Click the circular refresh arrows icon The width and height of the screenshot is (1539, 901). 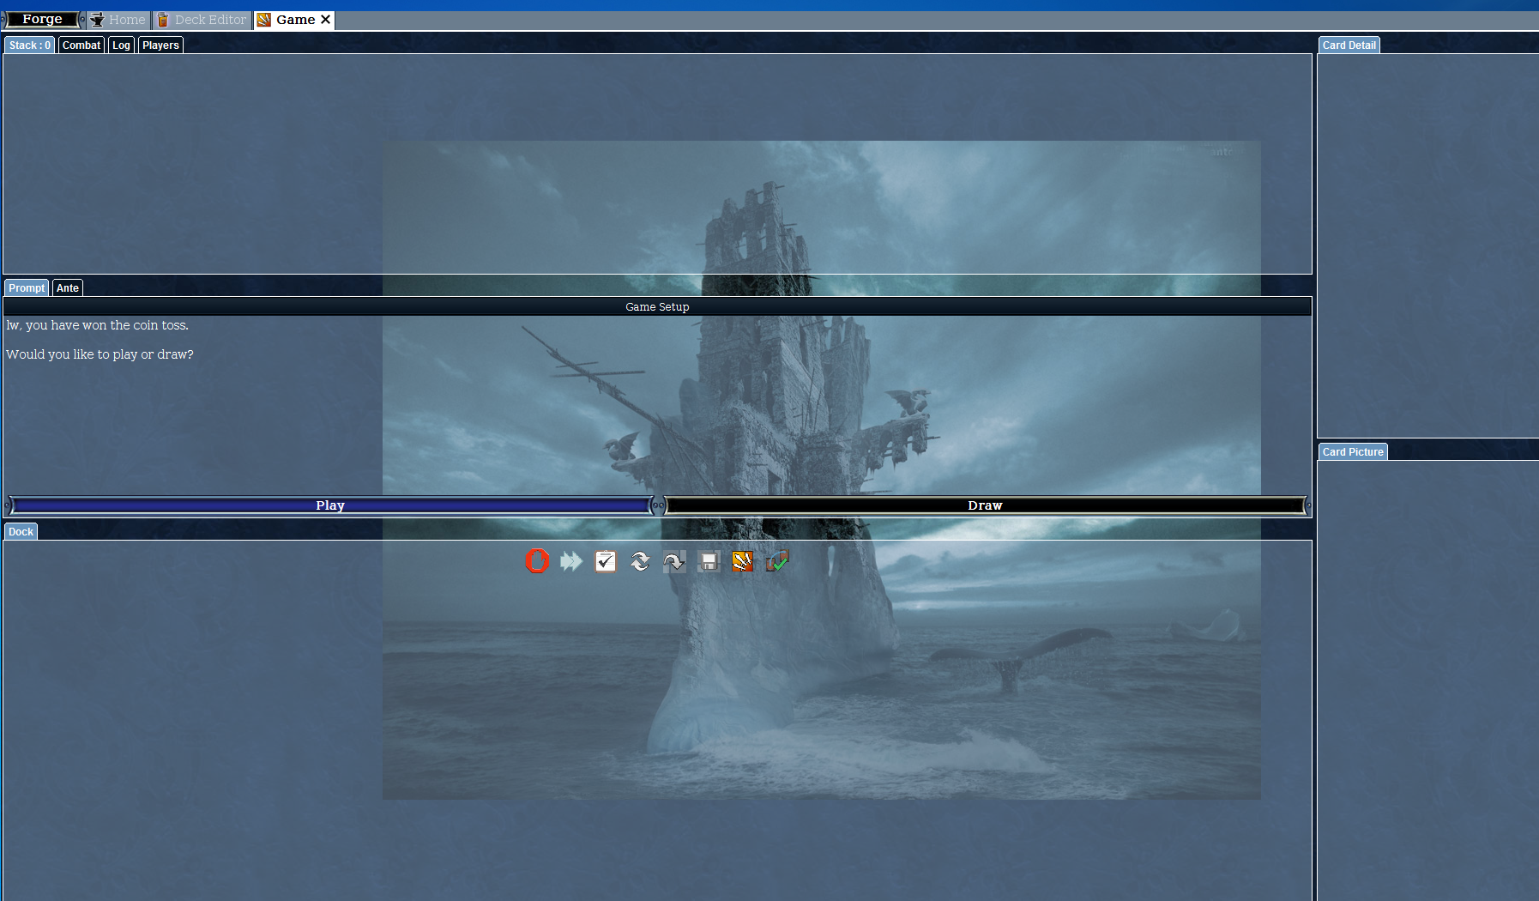pyautogui.click(x=640, y=561)
